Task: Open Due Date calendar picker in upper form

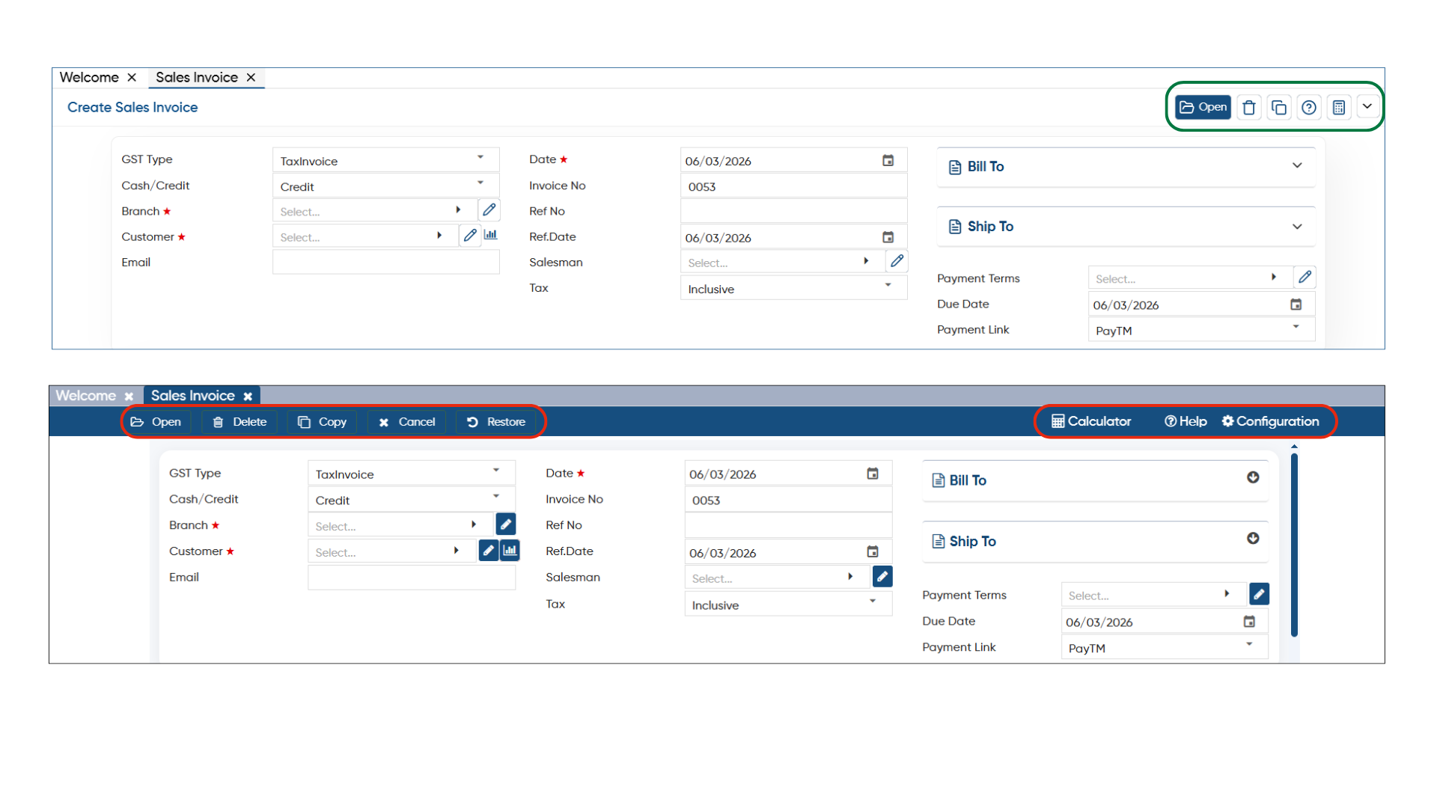Action: point(1296,304)
